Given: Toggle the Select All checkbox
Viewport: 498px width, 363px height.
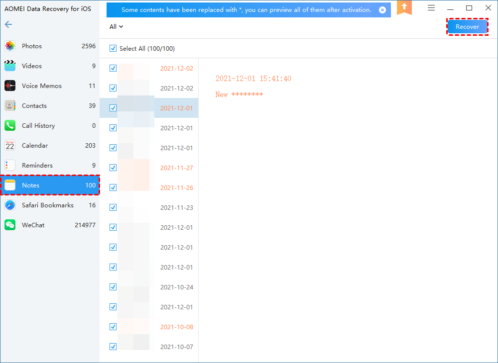Looking at the screenshot, I should [113, 49].
